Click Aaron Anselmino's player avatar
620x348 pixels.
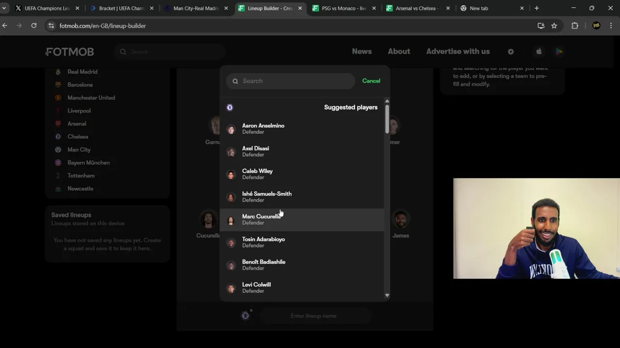coord(231,129)
